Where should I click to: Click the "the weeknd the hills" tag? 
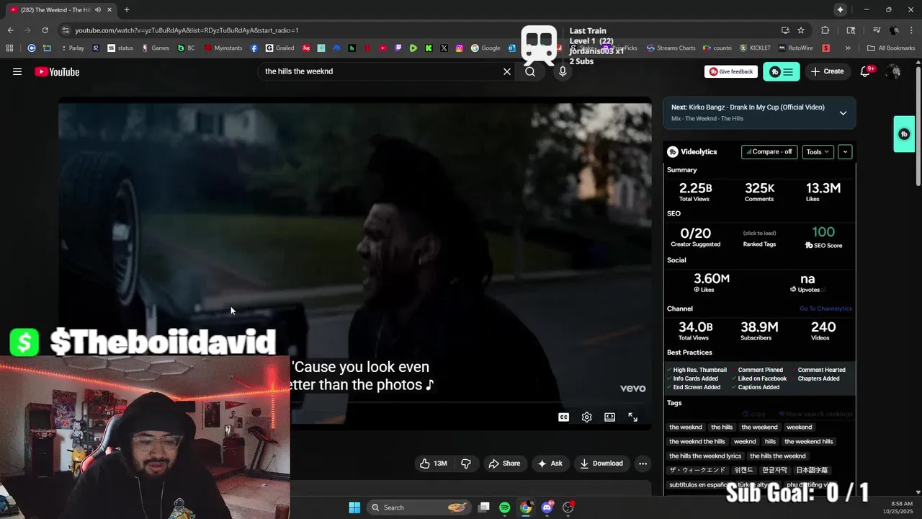click(697, 442)
